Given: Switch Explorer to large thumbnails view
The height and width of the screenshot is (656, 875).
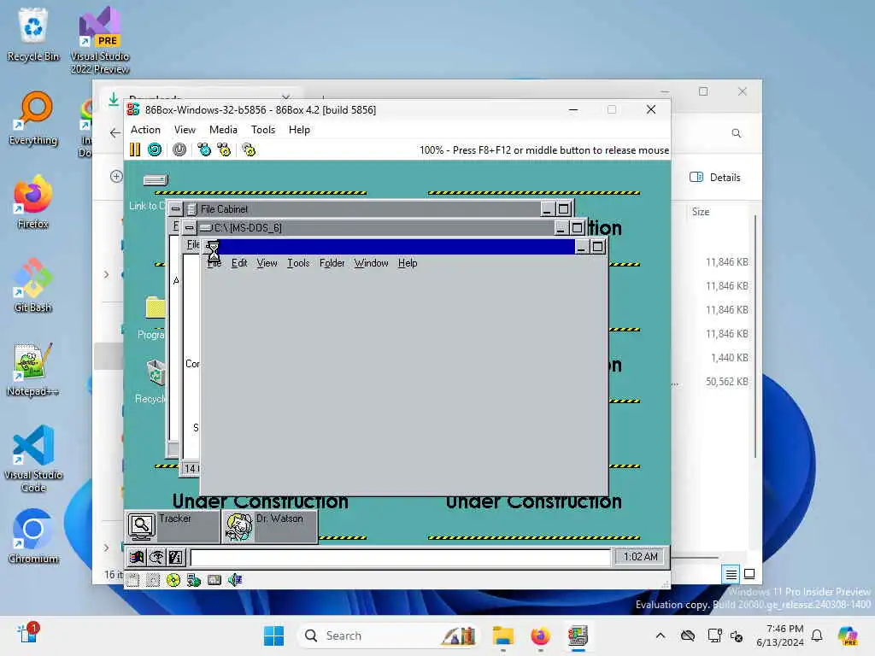Looking at the screenshot, I should (x=749, y=574).
